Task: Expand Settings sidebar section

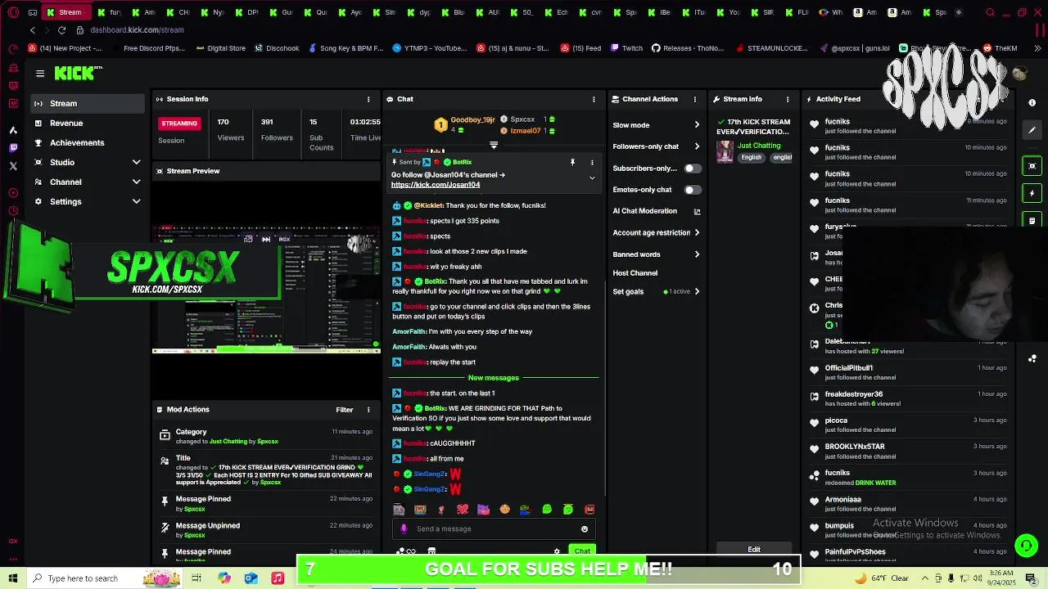Action: (136, 201)
